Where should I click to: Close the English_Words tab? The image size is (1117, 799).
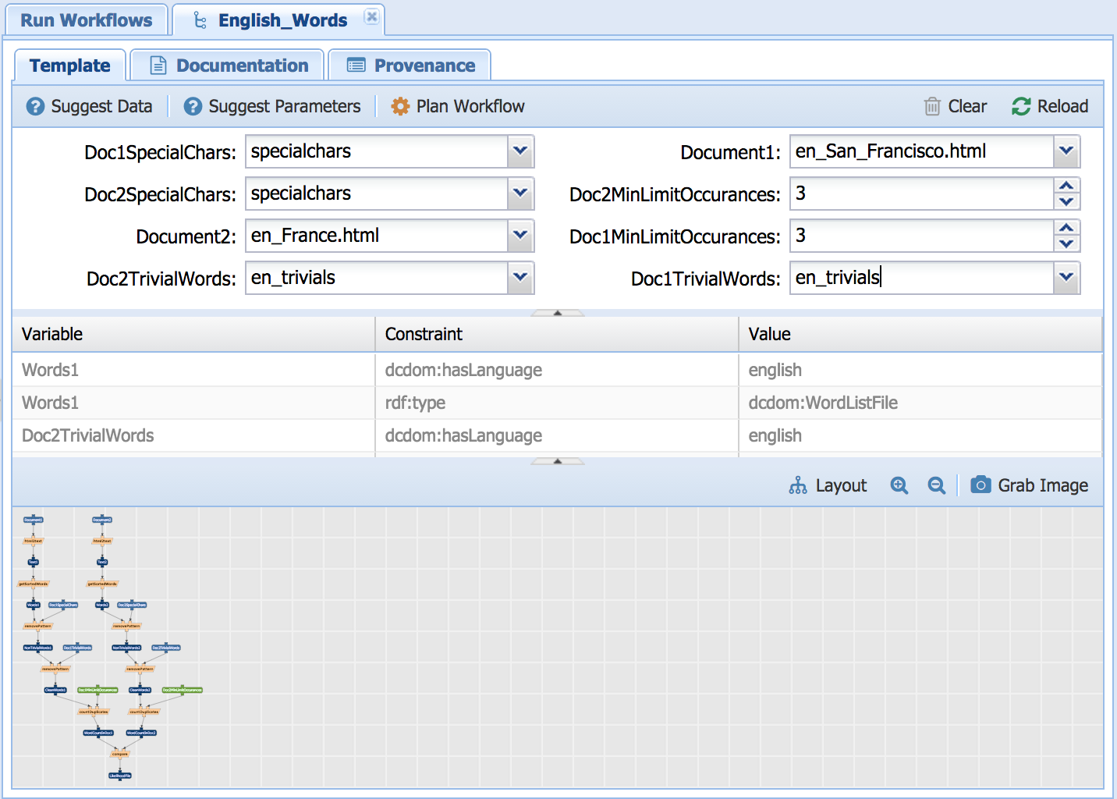click(372, 16)
